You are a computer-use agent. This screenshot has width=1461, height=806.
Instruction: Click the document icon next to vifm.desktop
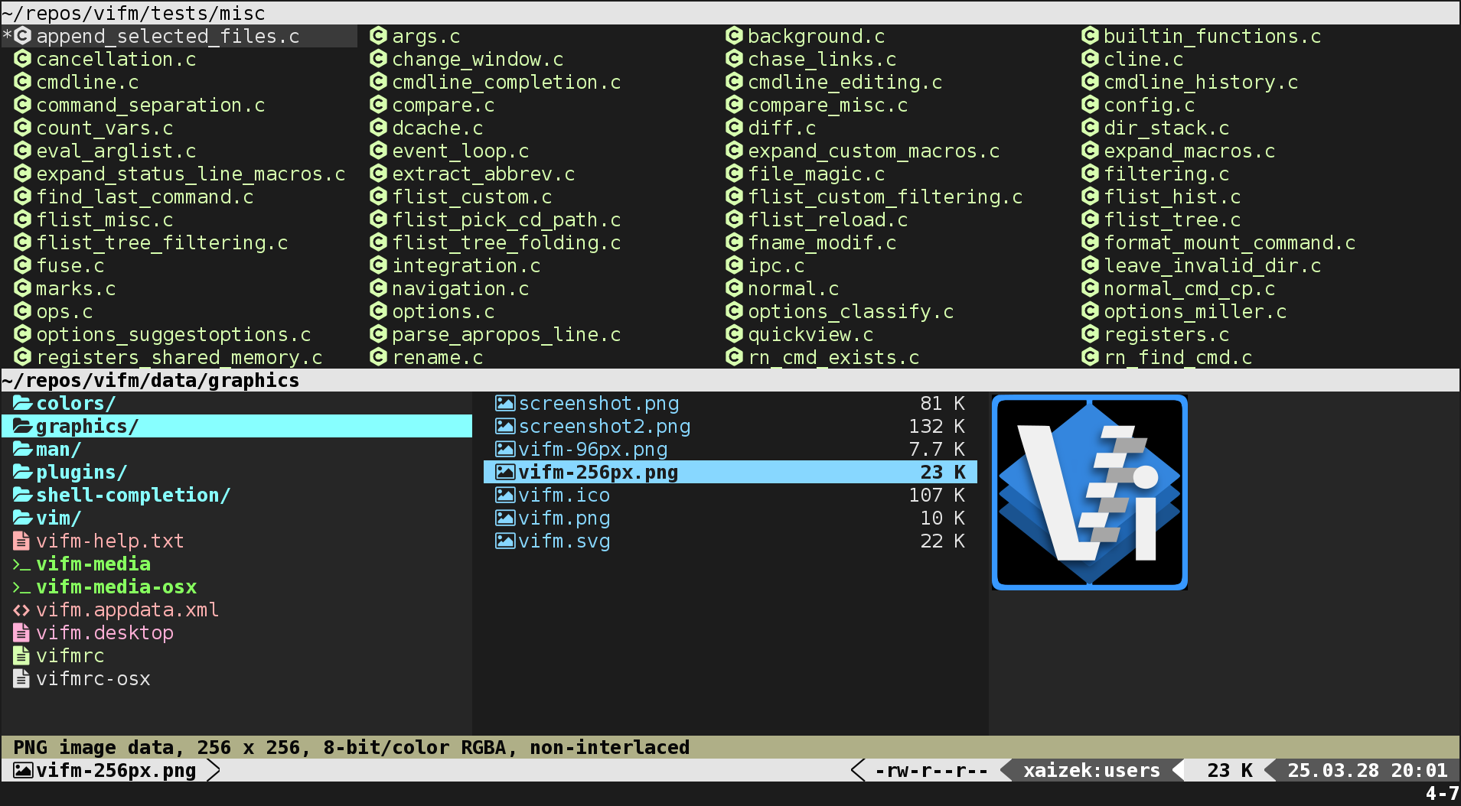click(x=21, y=632)
